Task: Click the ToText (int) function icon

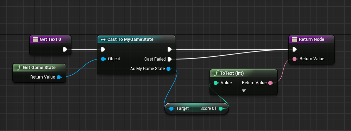Action: coord(216,73)
